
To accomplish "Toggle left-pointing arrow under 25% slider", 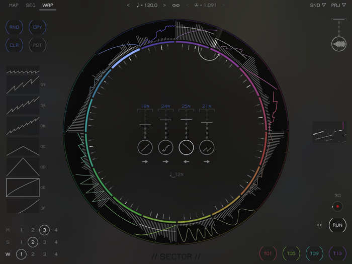I will (186, 161).
